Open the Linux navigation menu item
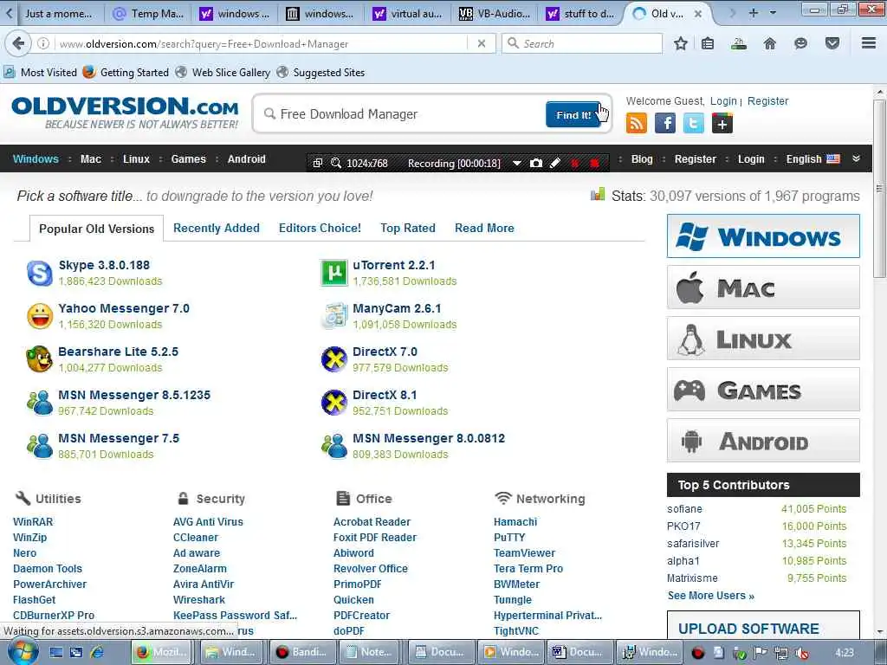This screenshot has height=665, width=887. coord(136,159)
